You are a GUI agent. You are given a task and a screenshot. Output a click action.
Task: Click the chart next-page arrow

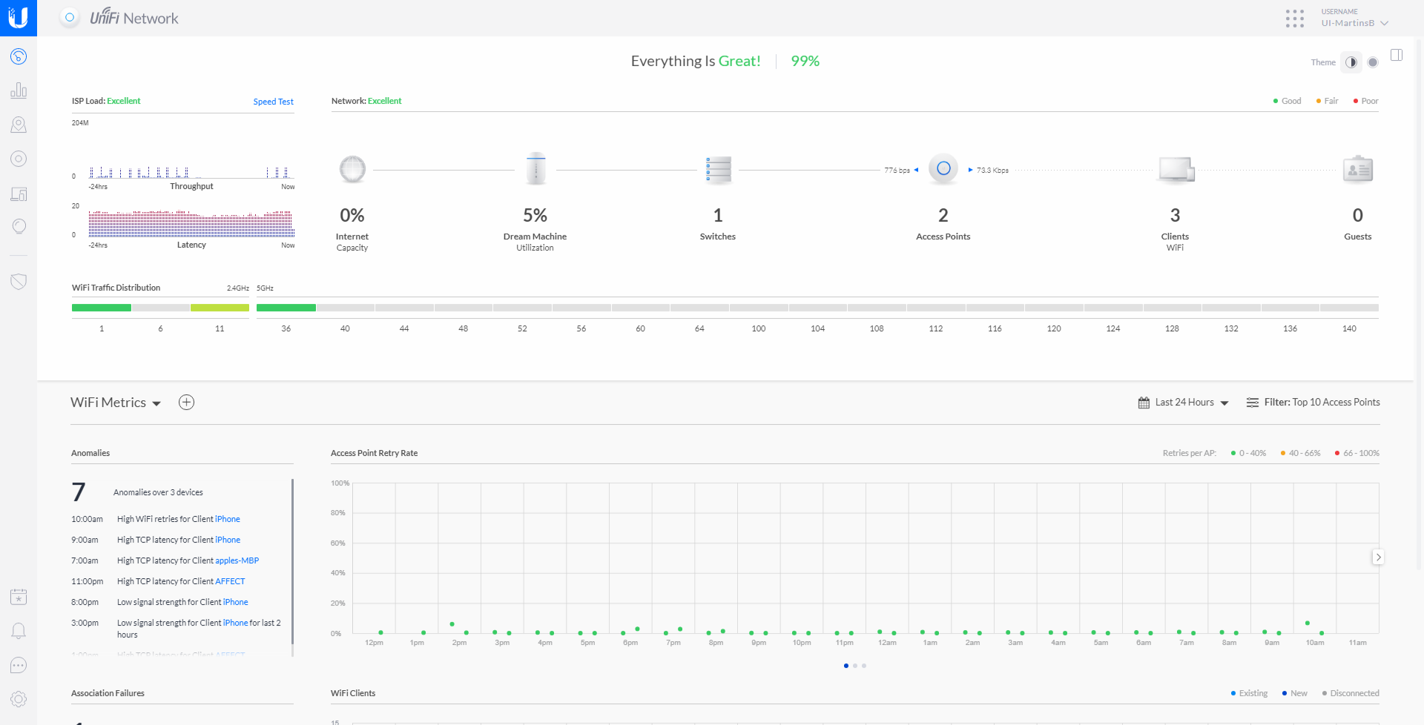point(1378,557)
